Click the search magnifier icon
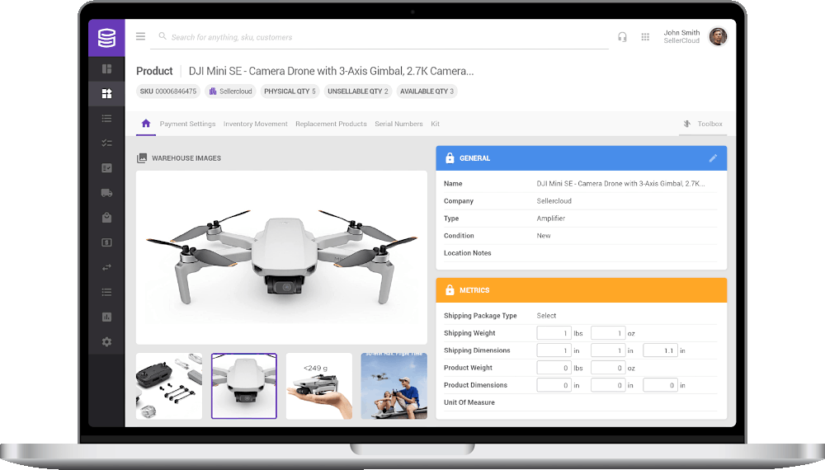 coord(163,36)
